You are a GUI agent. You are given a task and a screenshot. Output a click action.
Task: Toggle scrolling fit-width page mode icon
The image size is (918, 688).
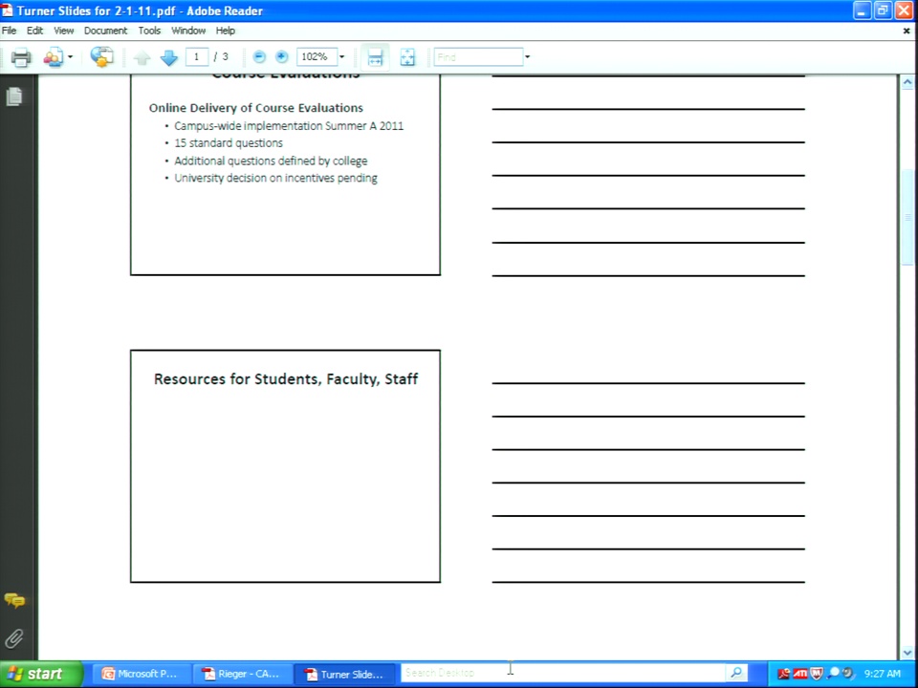point(375,57)
